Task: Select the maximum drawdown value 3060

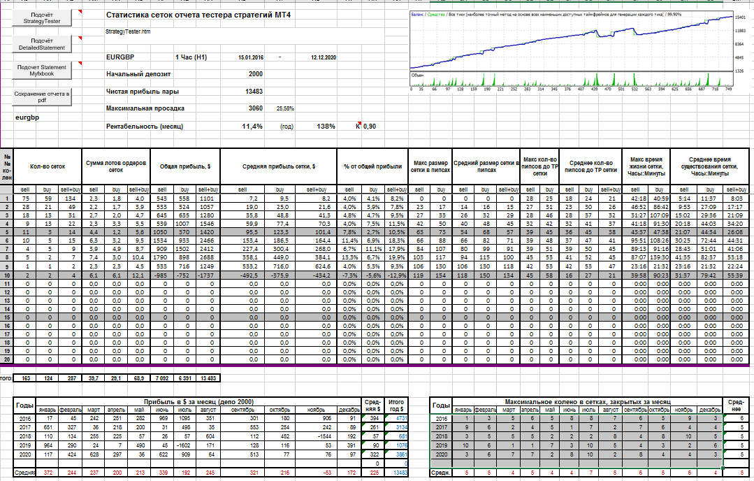Action: 256,108
